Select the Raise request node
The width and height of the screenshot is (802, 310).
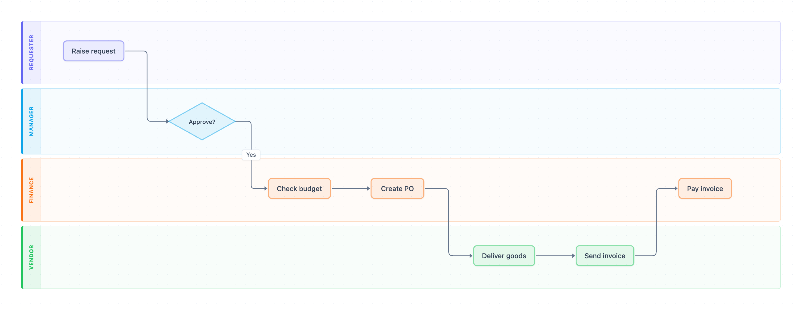tap(94, 51)
